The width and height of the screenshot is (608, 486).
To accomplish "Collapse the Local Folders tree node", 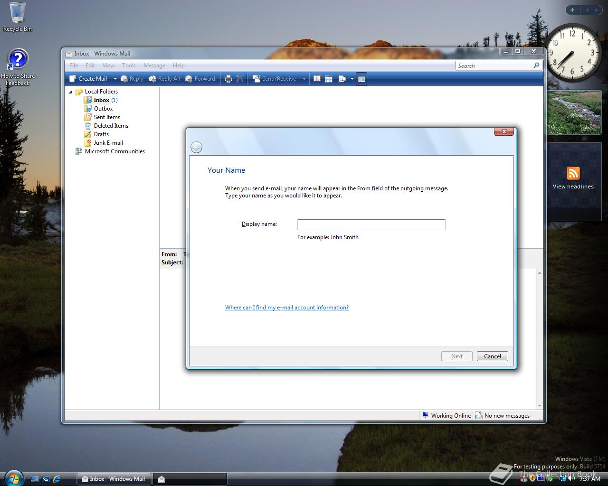I will point(70,92).
